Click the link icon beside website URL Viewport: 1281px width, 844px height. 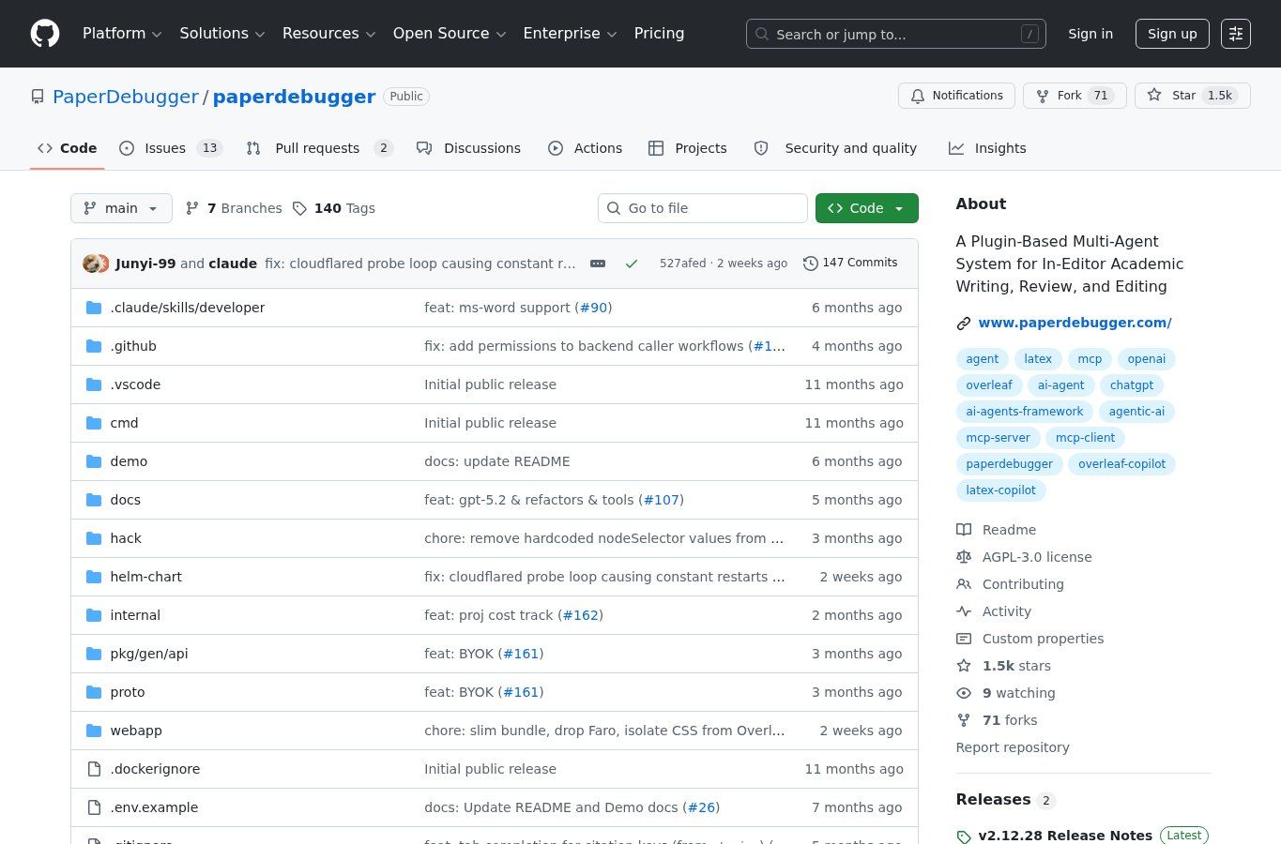[x=964, y=324]
